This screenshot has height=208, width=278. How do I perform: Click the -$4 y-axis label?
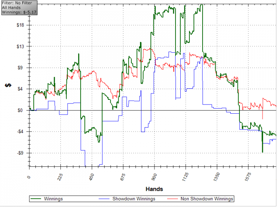(21, 132)
